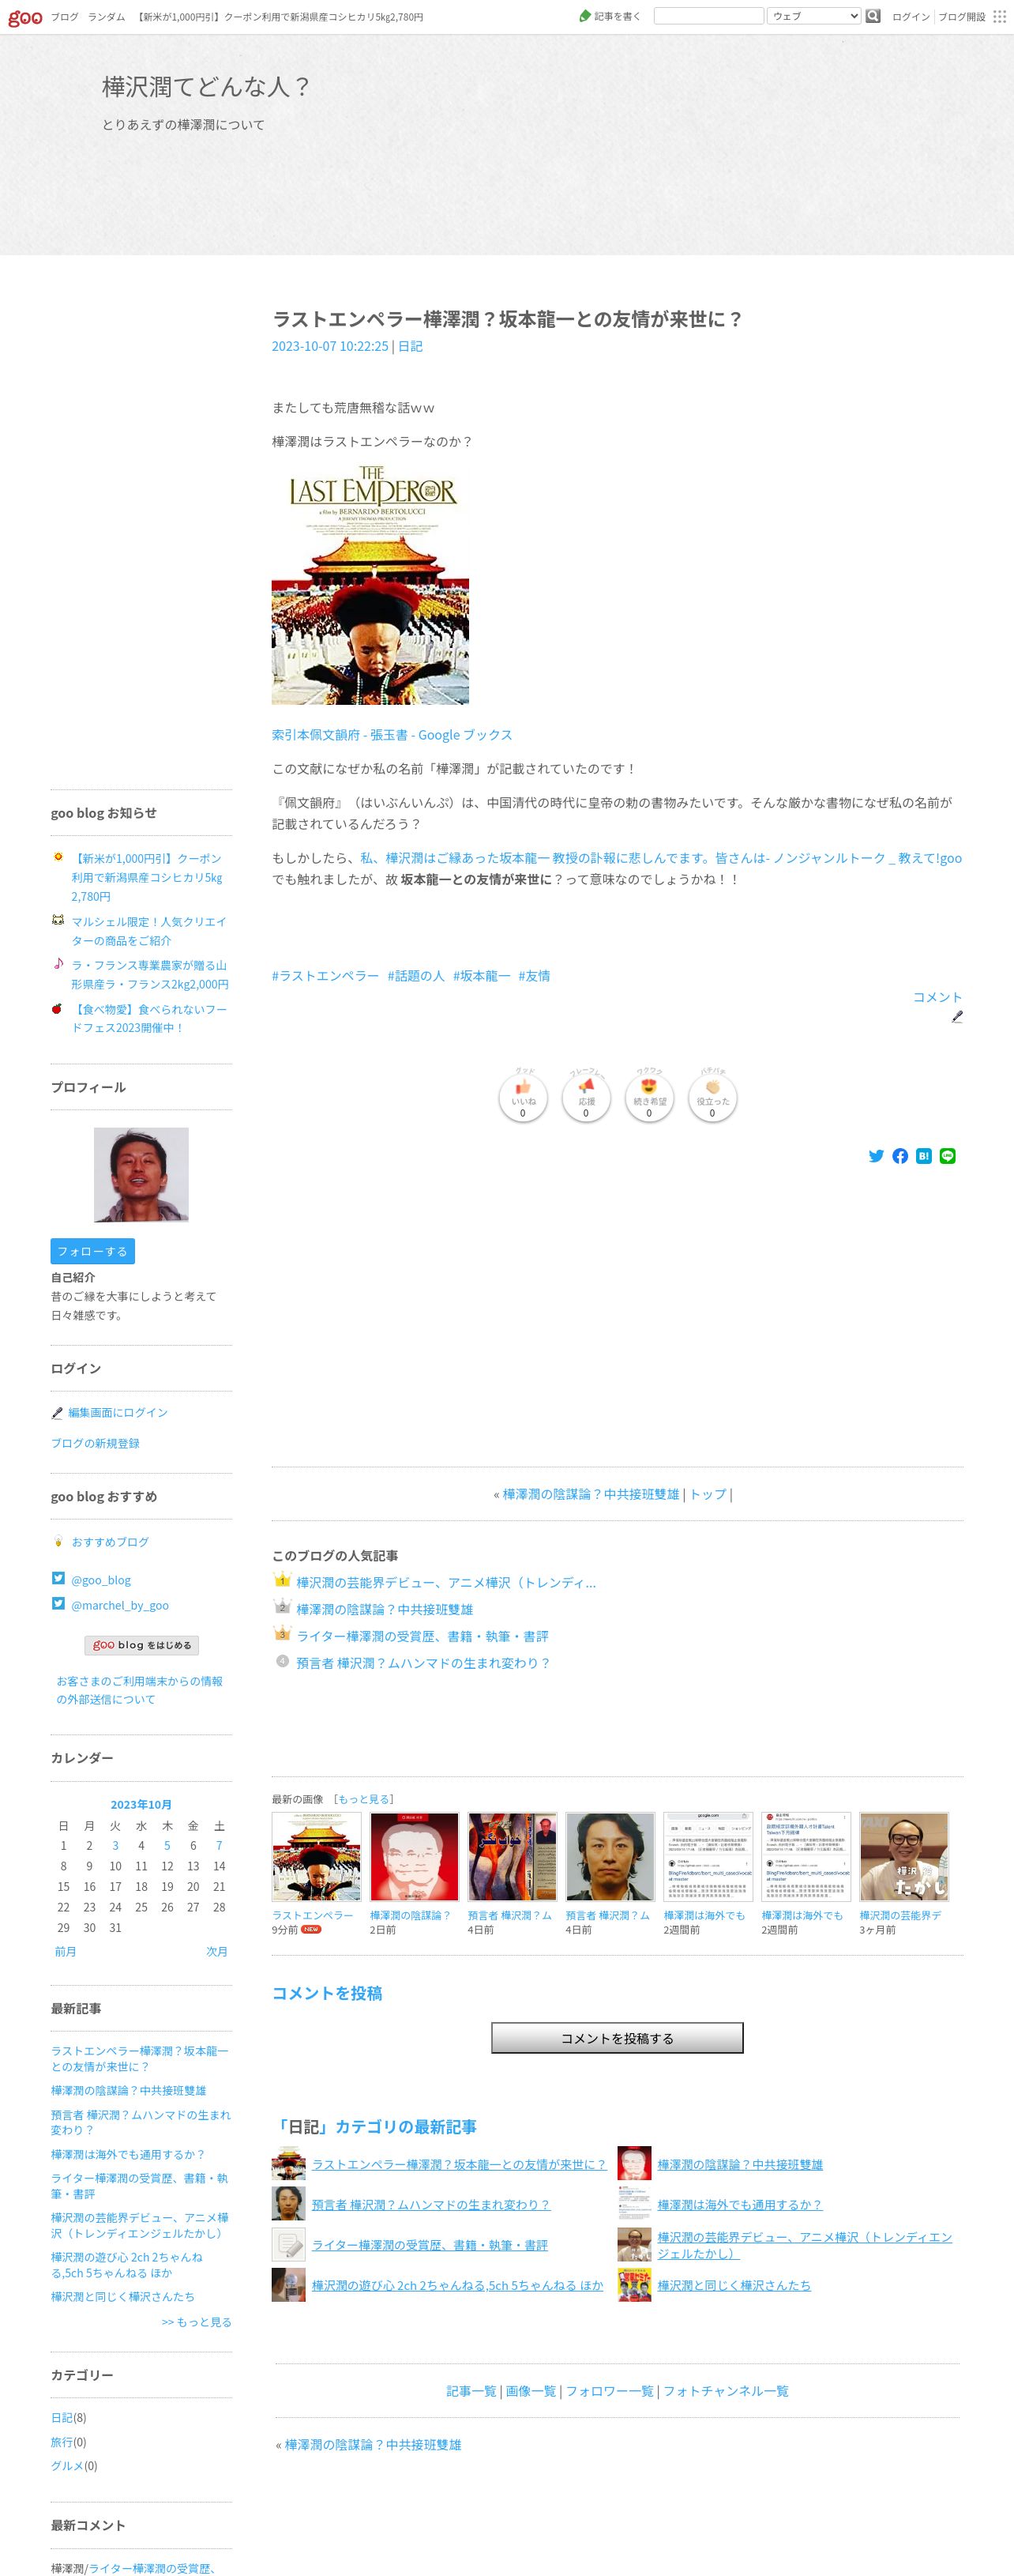The image size is (1014, 2576).
Task: Open フォロワー一覧 footer link
Action: click(x=610, y=2391)
